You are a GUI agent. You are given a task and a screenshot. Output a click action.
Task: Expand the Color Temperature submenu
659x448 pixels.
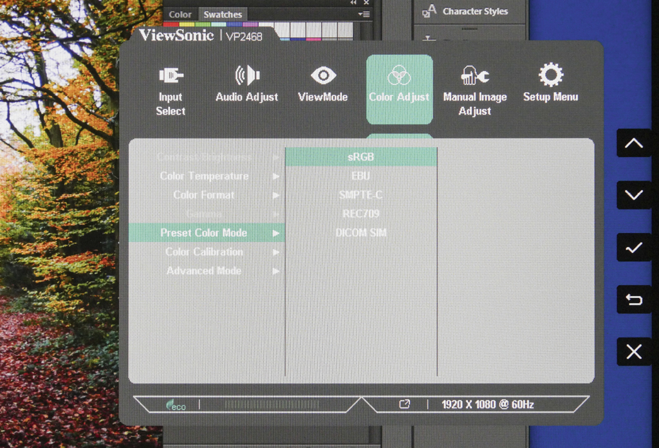206,176
